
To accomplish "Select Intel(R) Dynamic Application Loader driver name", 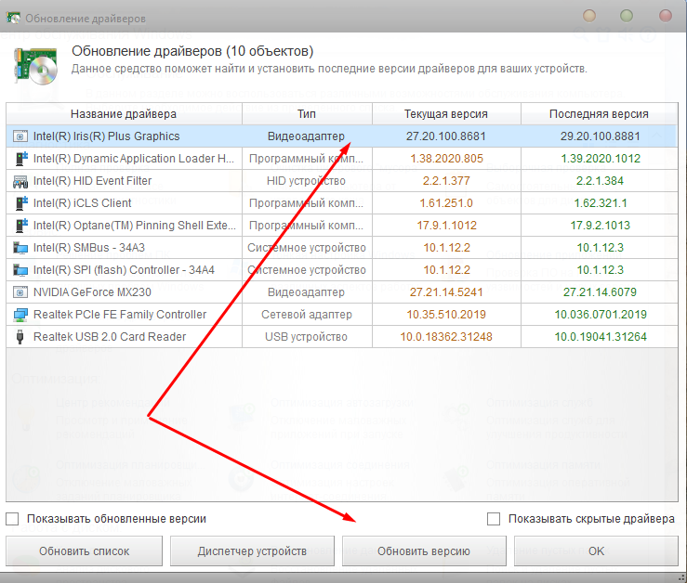I will [134, 159].
